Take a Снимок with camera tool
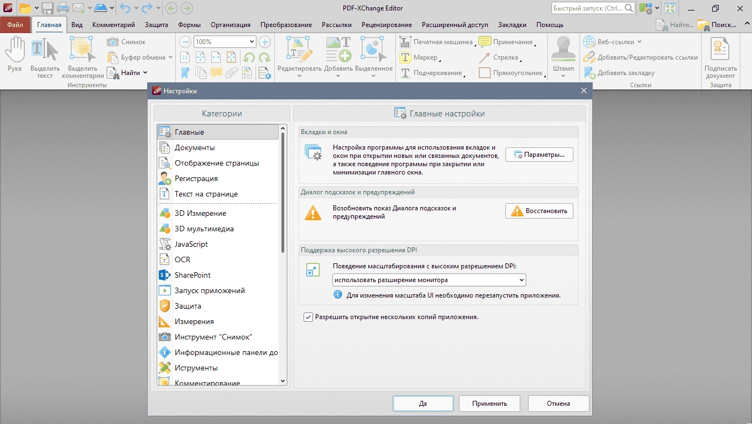 (x=127, y=42)
